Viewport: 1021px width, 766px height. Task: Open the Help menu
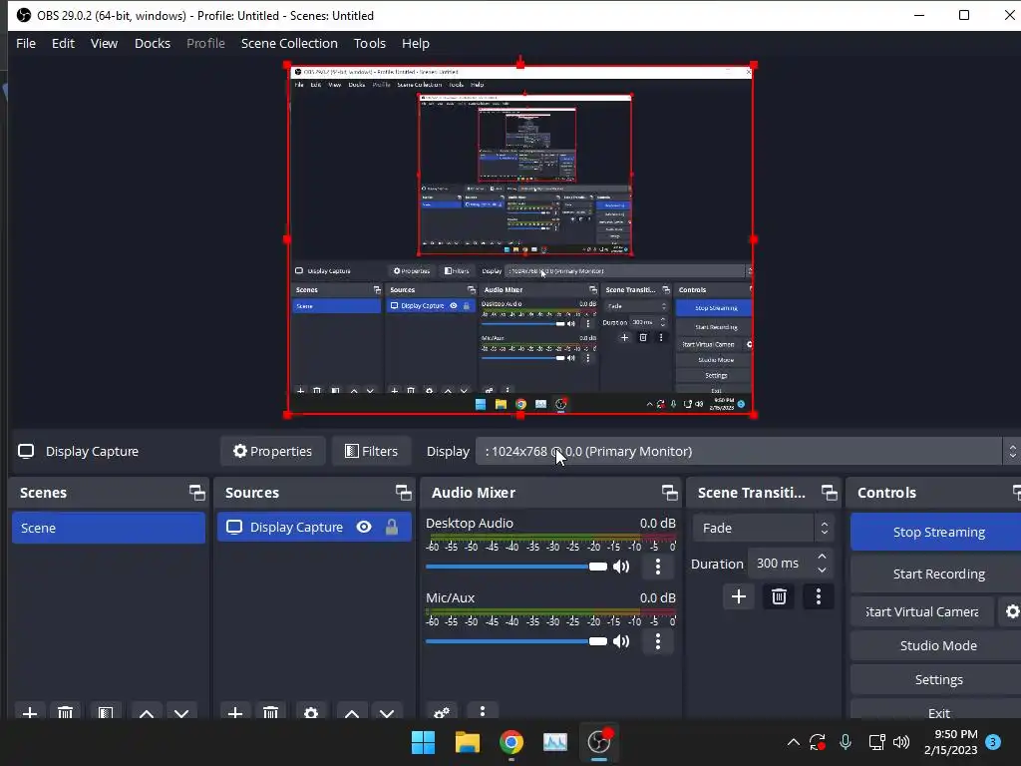tap(416, 43)
